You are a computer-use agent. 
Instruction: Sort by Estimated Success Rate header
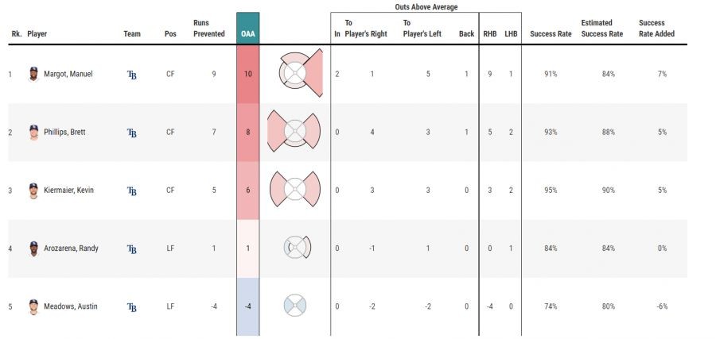click(602, 29)
